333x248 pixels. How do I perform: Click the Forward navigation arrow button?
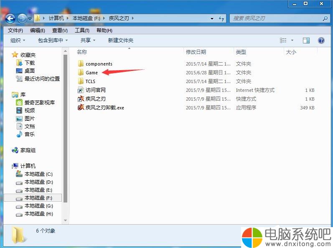(x=22, y=18)
